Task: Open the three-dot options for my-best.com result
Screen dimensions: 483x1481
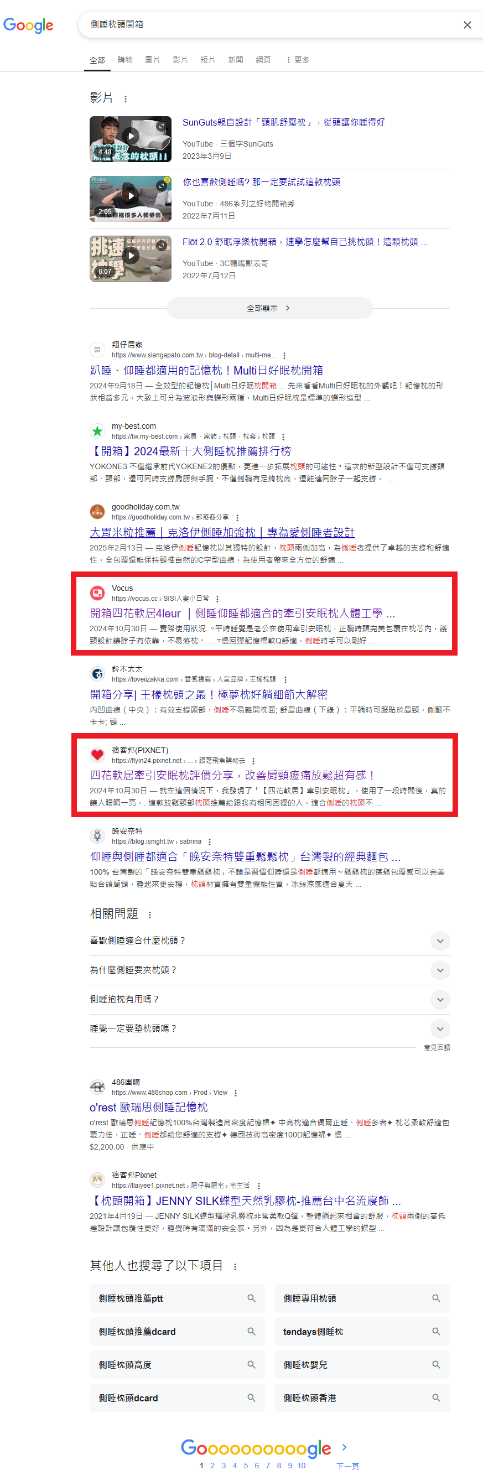Action: pos(283,437)
